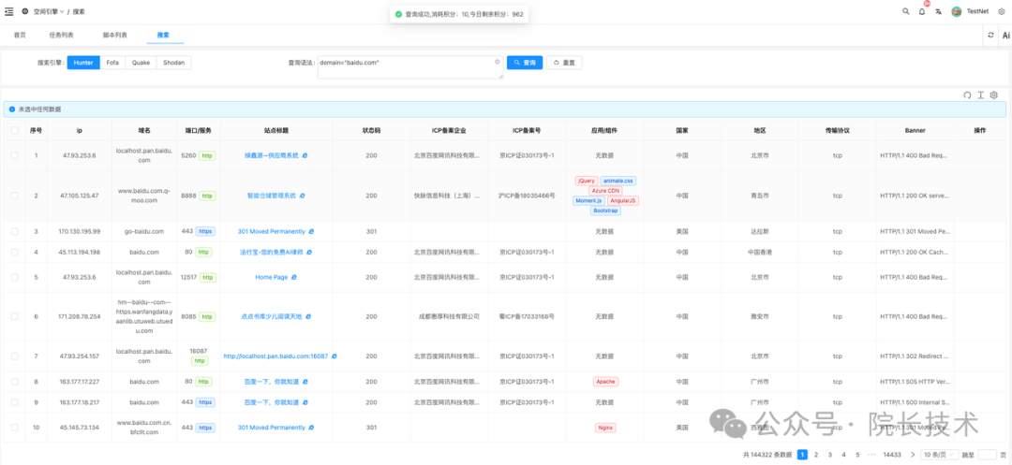The height and width of the screenshot is (465, 1012).
Task: Check the row for 45.145.73.134
Action: 15,427
